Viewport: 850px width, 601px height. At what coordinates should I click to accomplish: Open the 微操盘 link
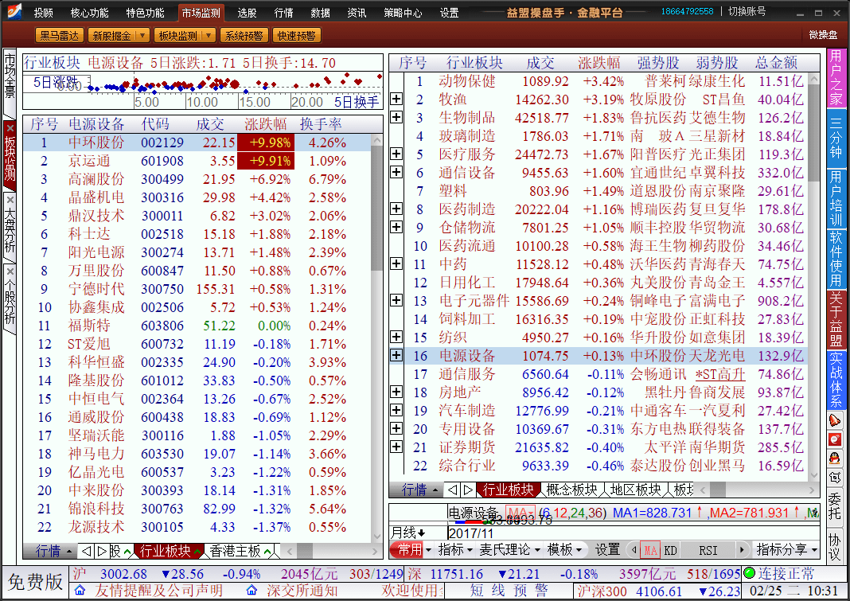tap(823, 35)
